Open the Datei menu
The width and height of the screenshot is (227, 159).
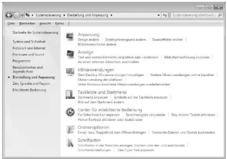coord(11,23)
